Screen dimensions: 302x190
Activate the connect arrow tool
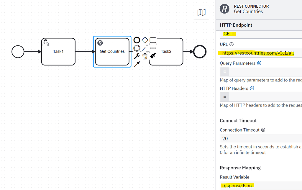pyautogui.click(x=137, y=64)
